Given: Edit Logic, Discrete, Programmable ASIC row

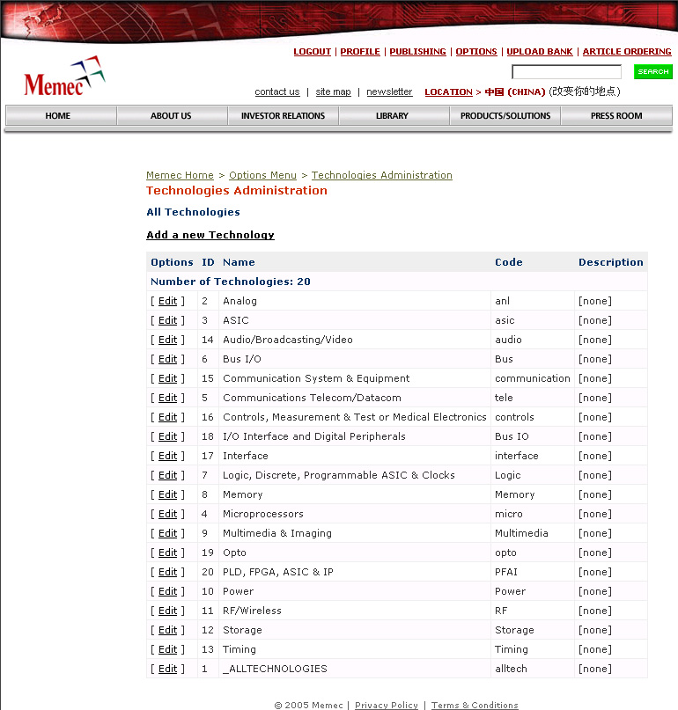Looking at the screenshot, I should click(167, 475).
